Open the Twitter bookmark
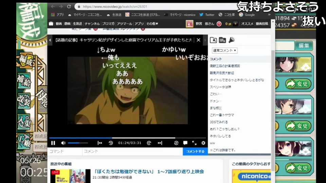This screenshot has width=326, height=183. 207,15
